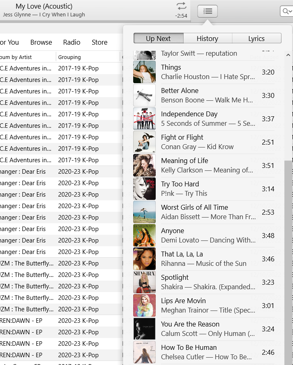
Task: Select the song title Things
Action: click(x=171, y=67)
